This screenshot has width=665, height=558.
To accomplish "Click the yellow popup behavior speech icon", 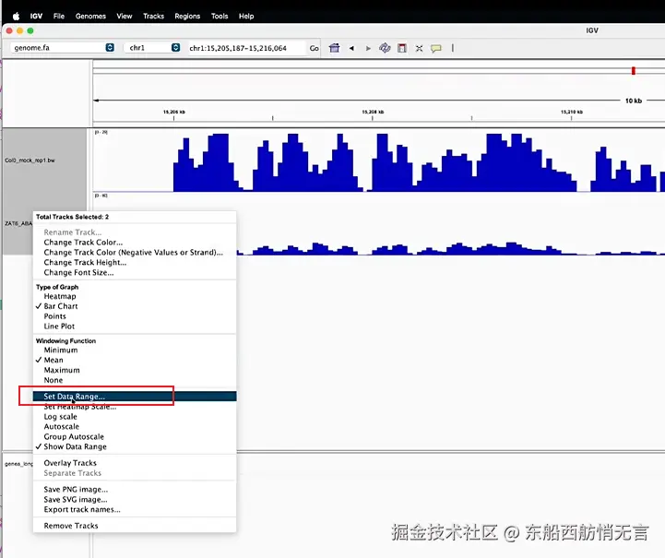I will tap(436, 48).
